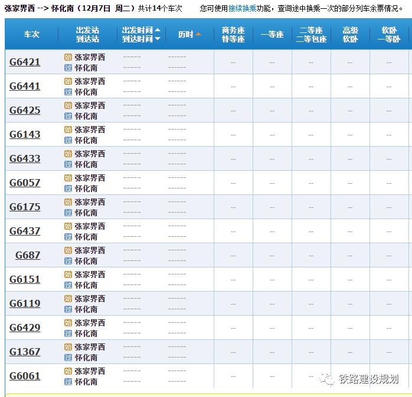Select train number G6433
Viewport: 412px width, 397px height.
25,158
